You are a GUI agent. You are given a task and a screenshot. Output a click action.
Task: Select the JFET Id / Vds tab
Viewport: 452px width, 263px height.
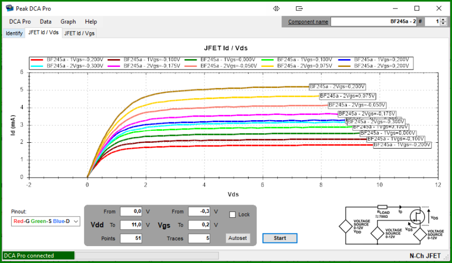(x=43, y=33)
